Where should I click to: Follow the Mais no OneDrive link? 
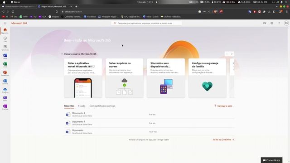click(223, 139)
